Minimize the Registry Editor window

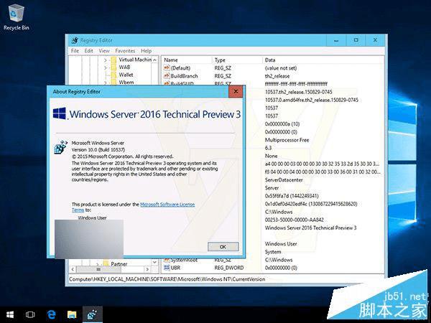coord(336,40)
